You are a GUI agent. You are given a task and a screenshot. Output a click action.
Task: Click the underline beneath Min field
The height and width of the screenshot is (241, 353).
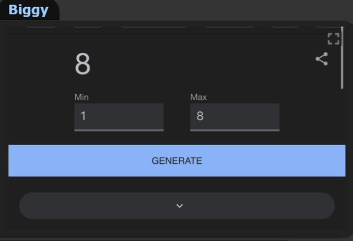tap(119, 130)
